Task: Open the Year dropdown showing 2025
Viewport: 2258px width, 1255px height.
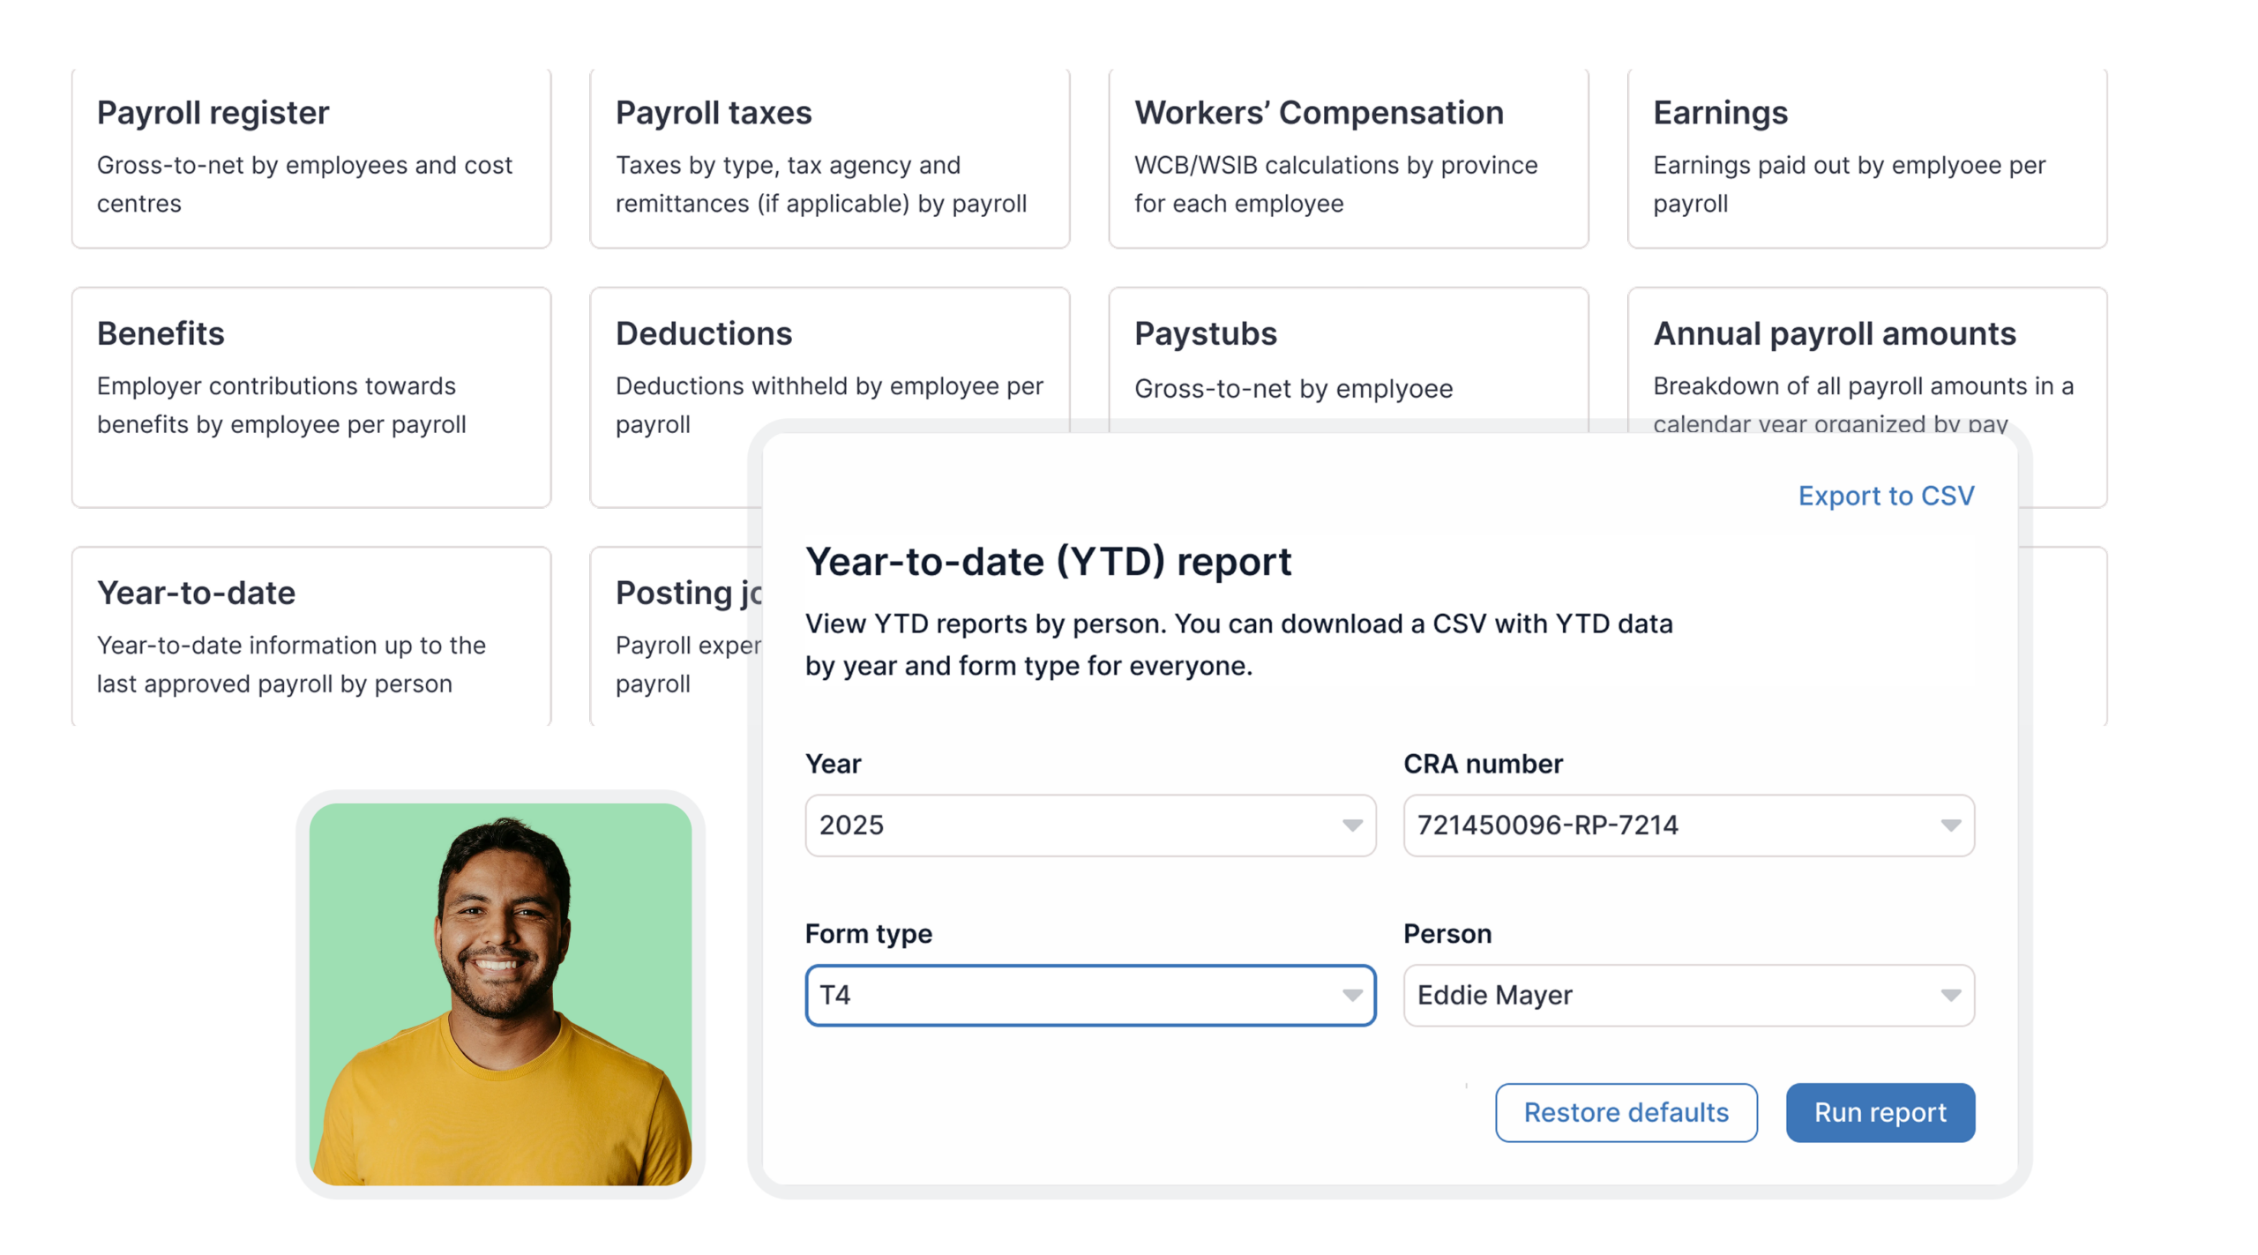Action: (x=1089, y=826)
